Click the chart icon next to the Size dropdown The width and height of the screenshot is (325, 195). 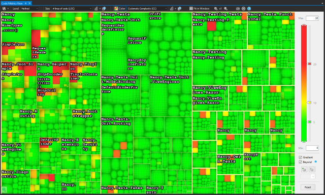click(96, 9)
